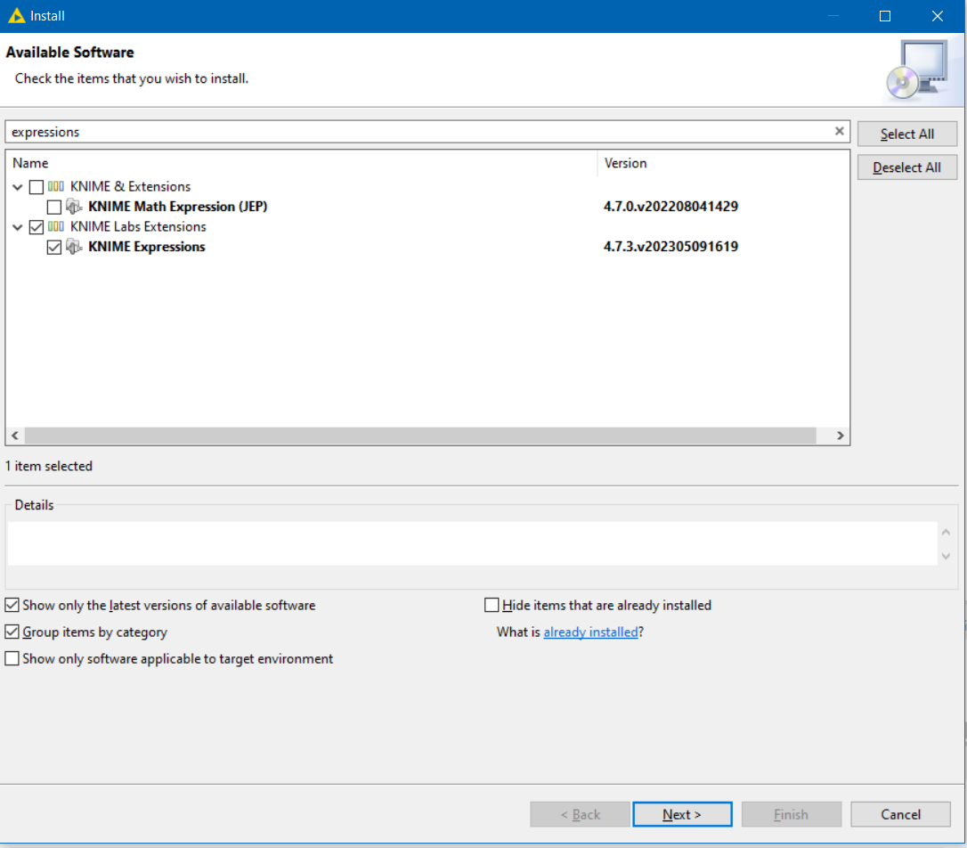The image size is (967, 848).
Task: Click the "1 item selected" status text
Action: point(49,466)
